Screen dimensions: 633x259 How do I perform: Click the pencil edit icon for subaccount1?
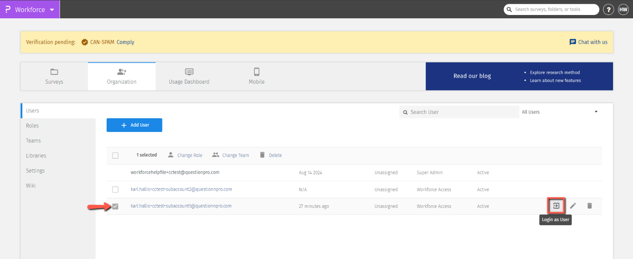pos(573,206)
